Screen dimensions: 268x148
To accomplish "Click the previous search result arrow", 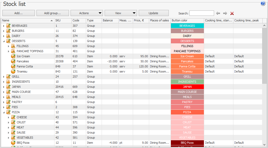I will [x=218, y=13].
